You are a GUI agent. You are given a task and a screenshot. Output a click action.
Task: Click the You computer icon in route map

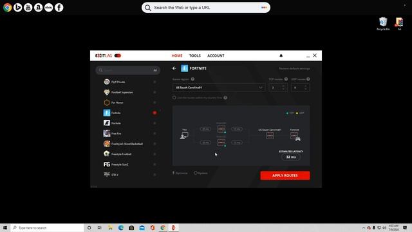pyautogui.click(x=184, y=135)
